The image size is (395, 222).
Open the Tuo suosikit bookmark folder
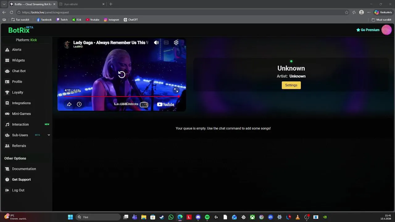tap(20, 20)
